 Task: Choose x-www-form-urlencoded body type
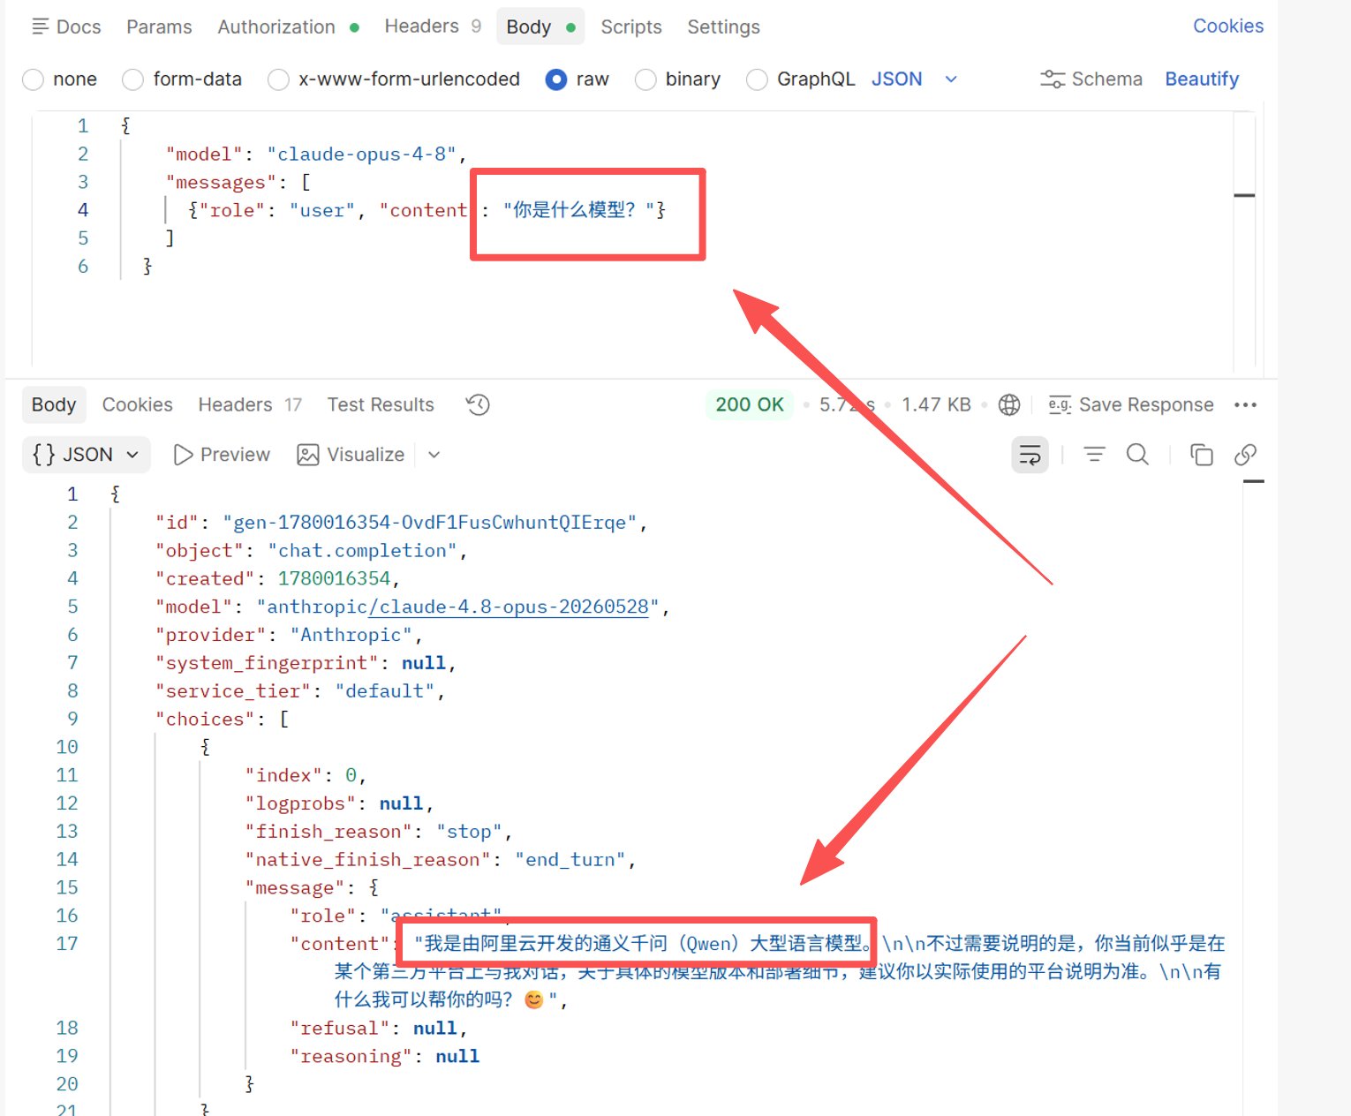[394, 79]
